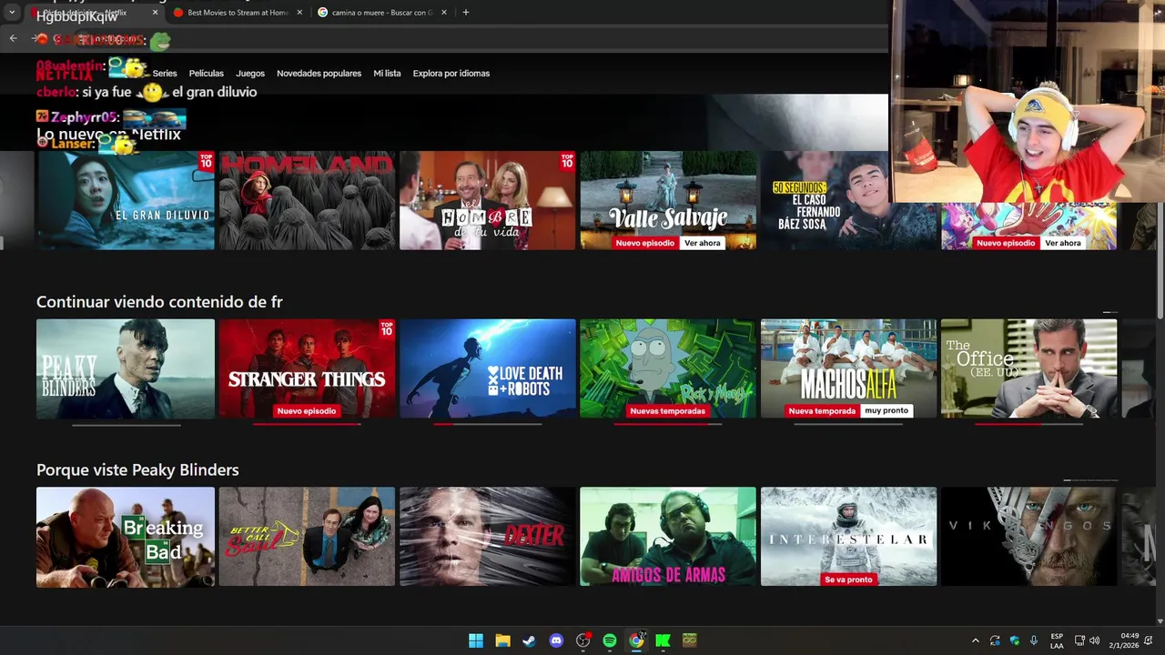The width and height of the screenshot is (1165, 655).
Task: Open the volume control in system tray
Action: (x=1094, y=640)
